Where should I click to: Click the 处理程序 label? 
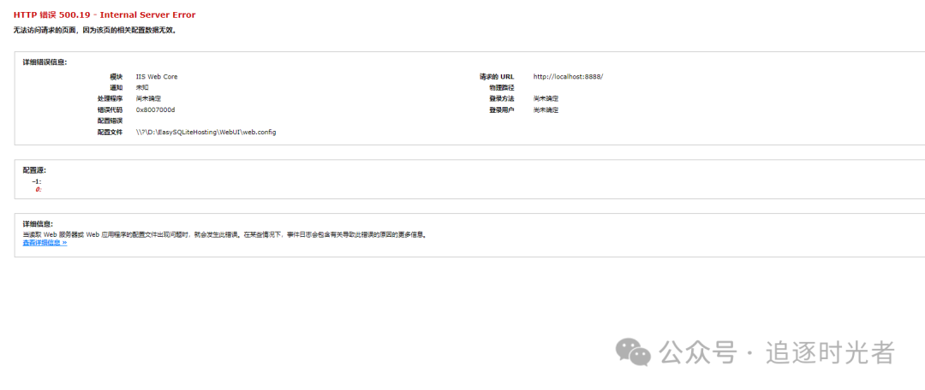coord(110,98)
